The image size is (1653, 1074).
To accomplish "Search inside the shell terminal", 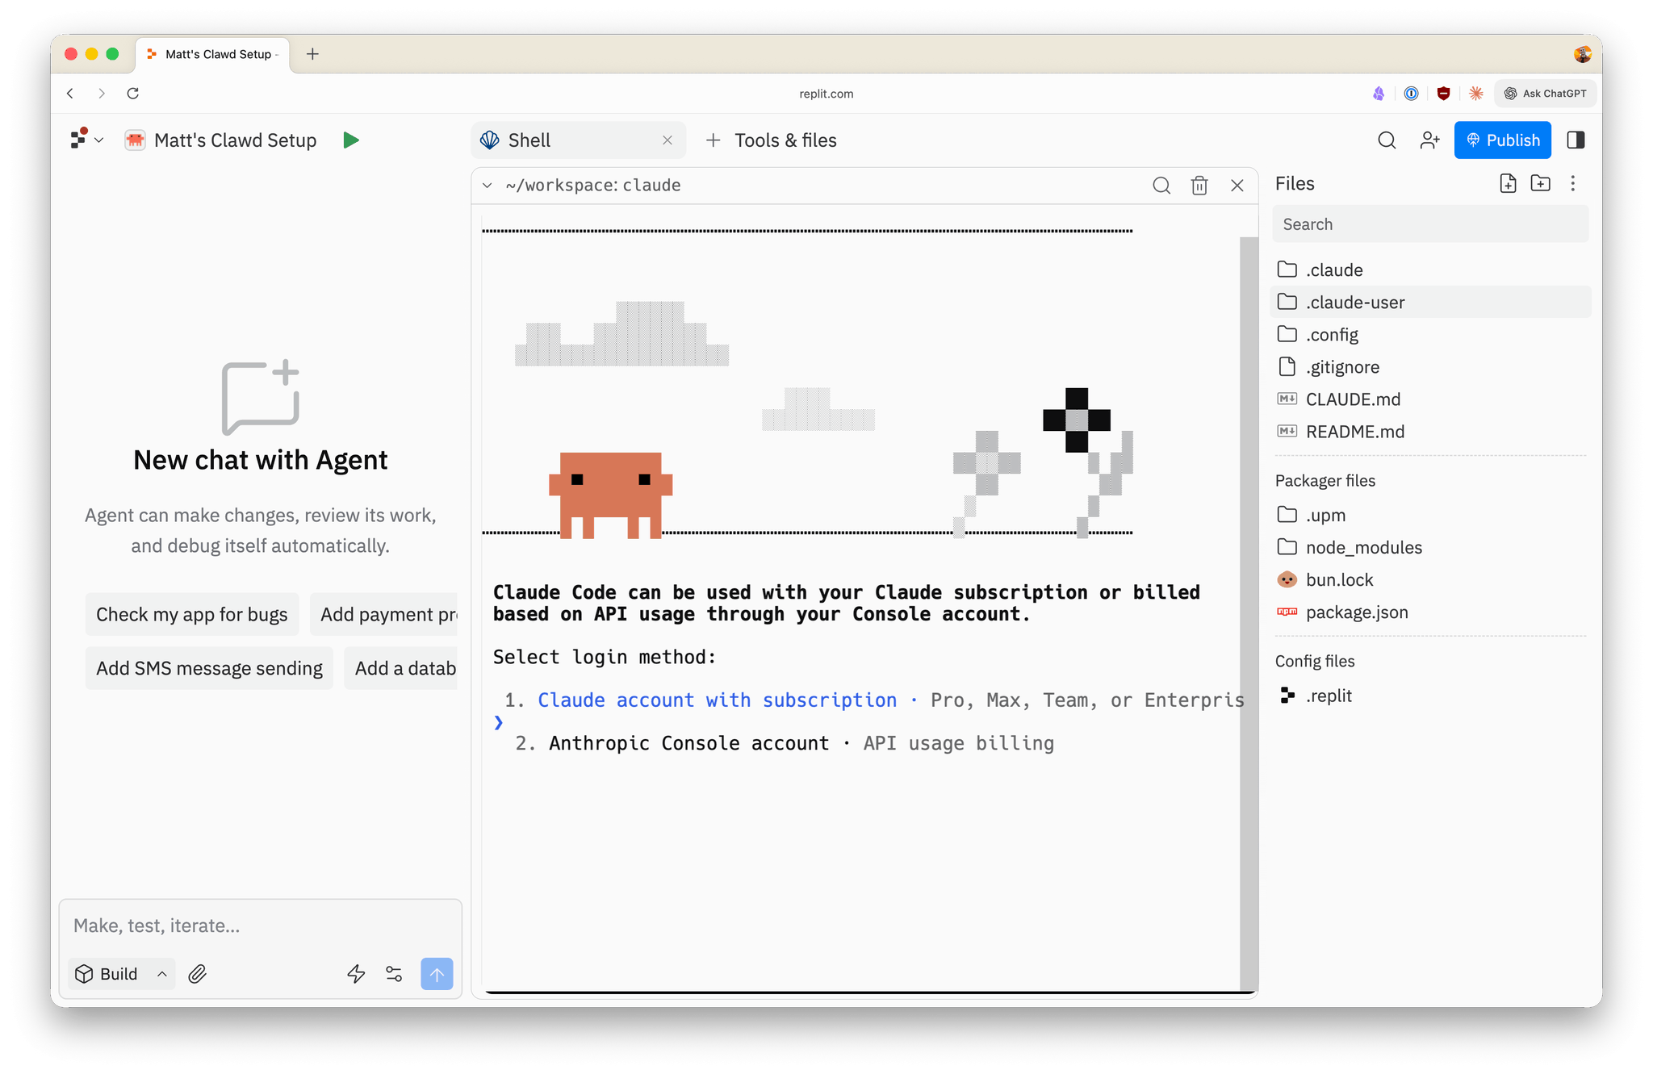I will click(x=1161, y=186).
